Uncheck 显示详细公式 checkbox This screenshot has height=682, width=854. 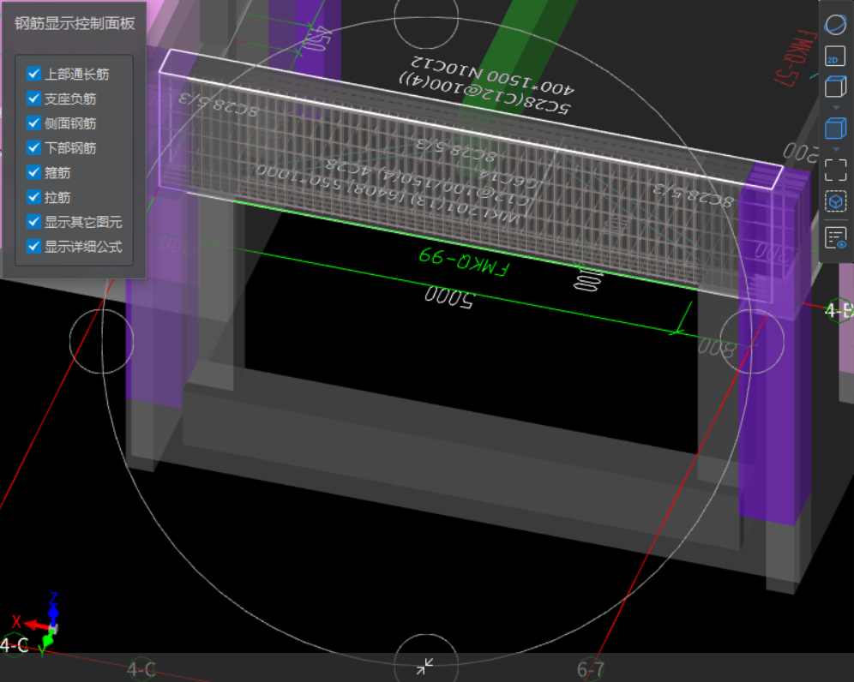[x=33, y=246]
